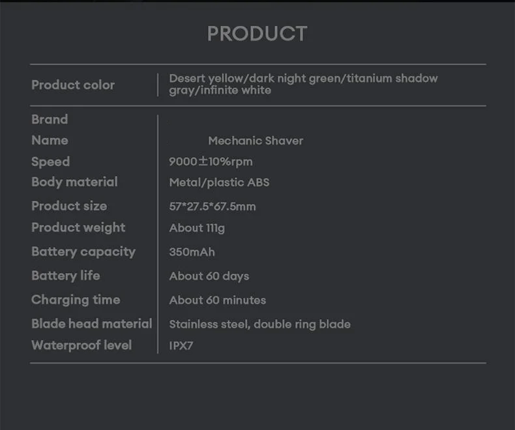
Task: Click the Body material label
Action: tap(74, 182)
